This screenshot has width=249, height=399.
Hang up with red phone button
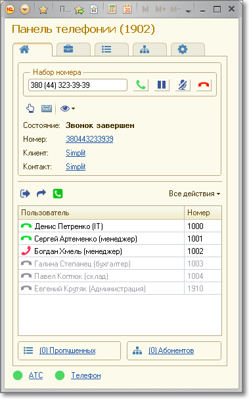[x=204, y=85]
